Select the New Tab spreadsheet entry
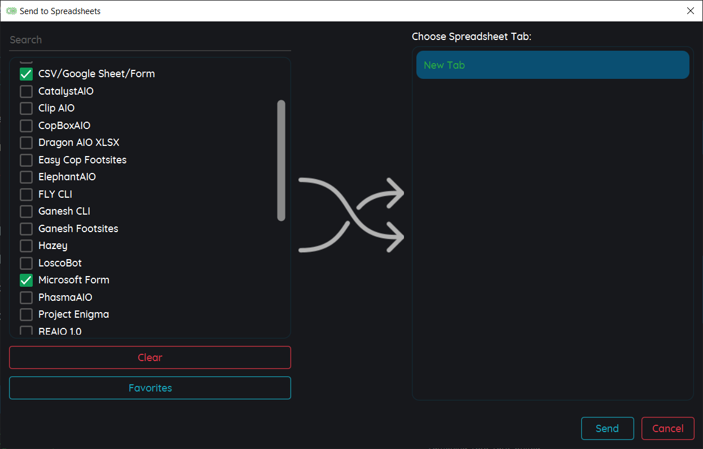703x449 pixels. click(x=553, y=65)
